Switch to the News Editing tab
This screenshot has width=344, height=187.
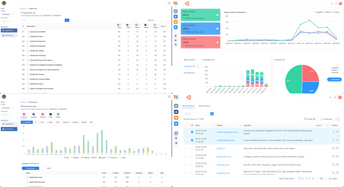204,106
